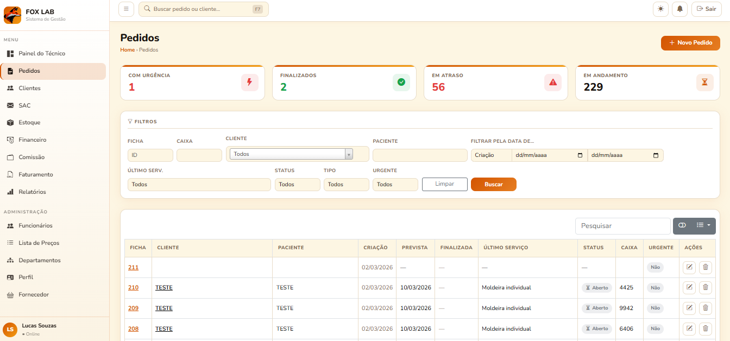Collapse sidebar with hamburger menu icon

tap(126, 9)
